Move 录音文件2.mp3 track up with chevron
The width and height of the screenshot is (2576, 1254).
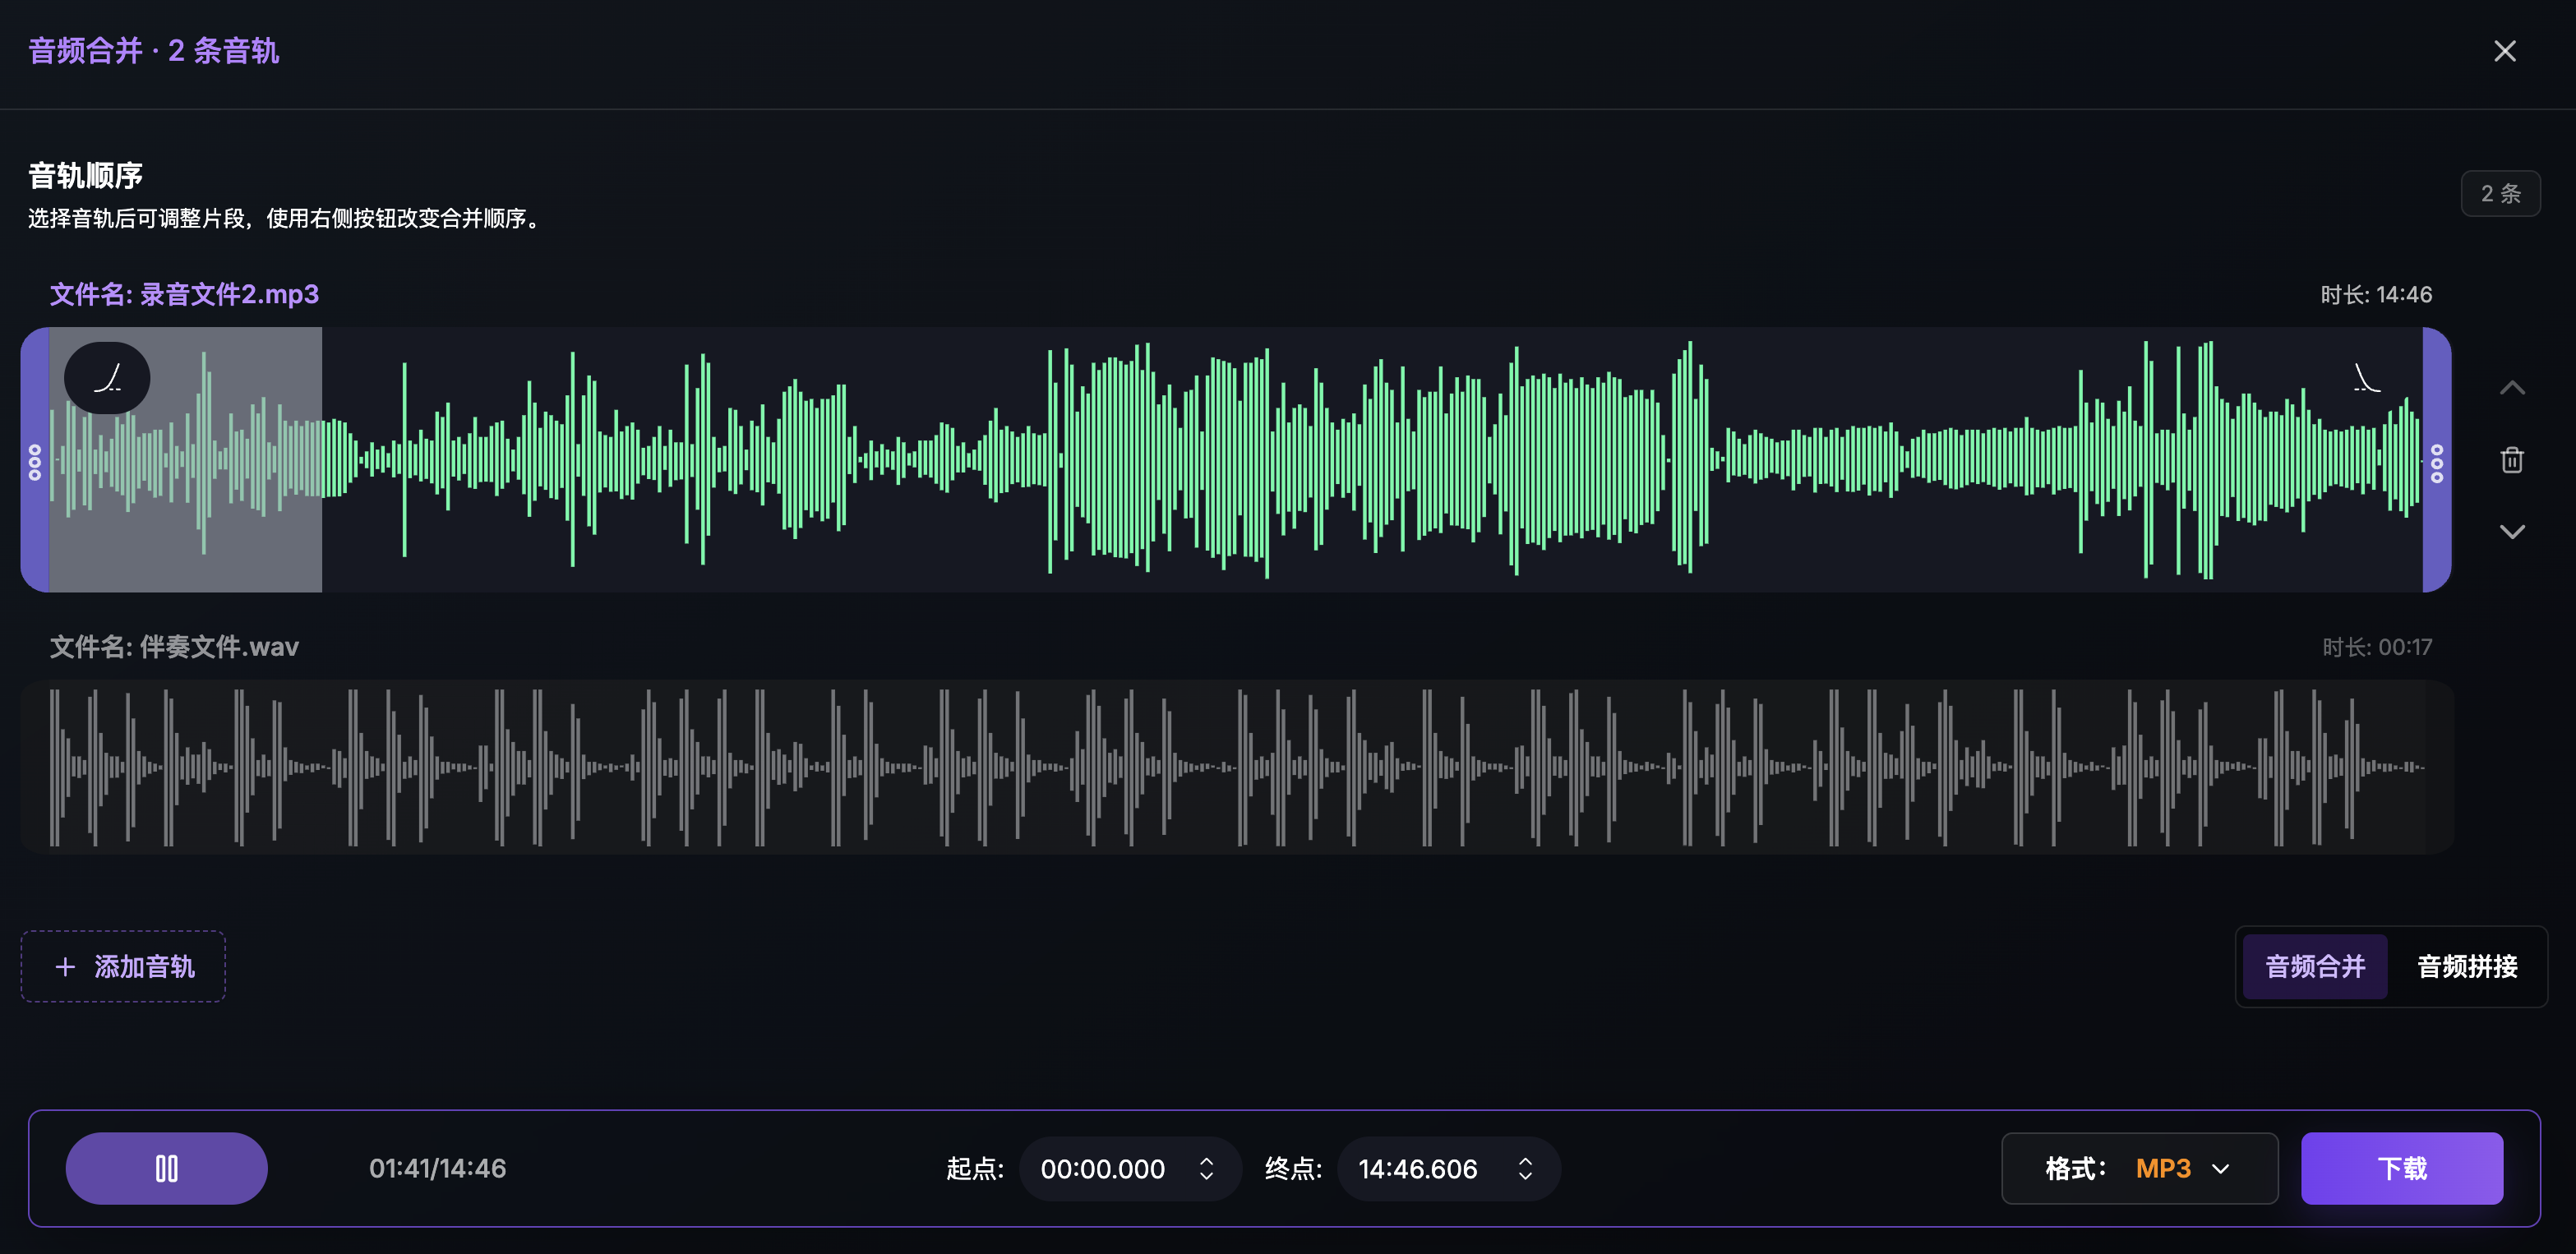pyautogui.click(x=2512, y=388)
